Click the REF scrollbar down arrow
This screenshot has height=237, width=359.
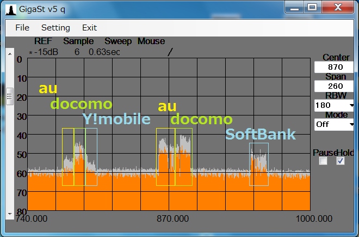click(x=9, y=213)
